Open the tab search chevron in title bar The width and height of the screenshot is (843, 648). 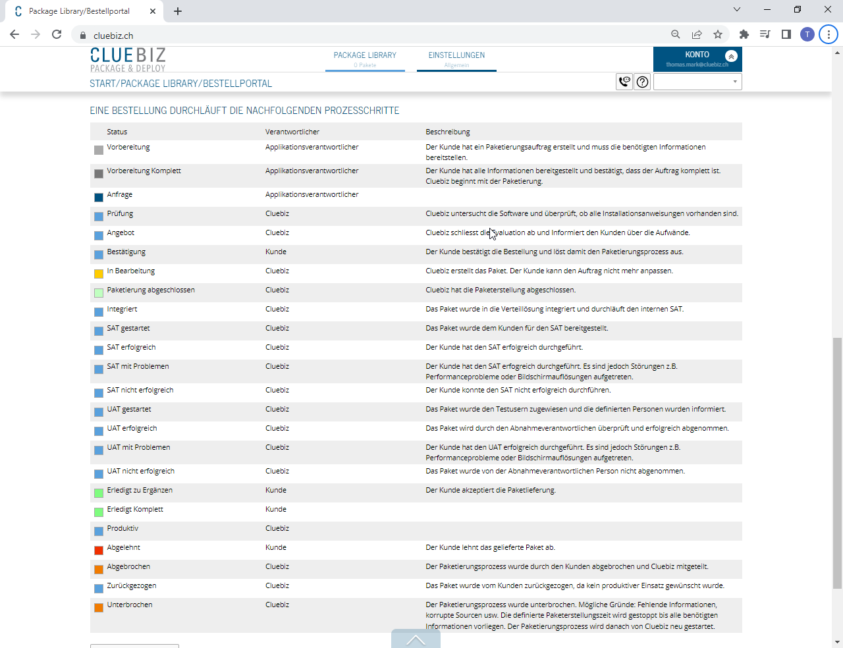737,9
